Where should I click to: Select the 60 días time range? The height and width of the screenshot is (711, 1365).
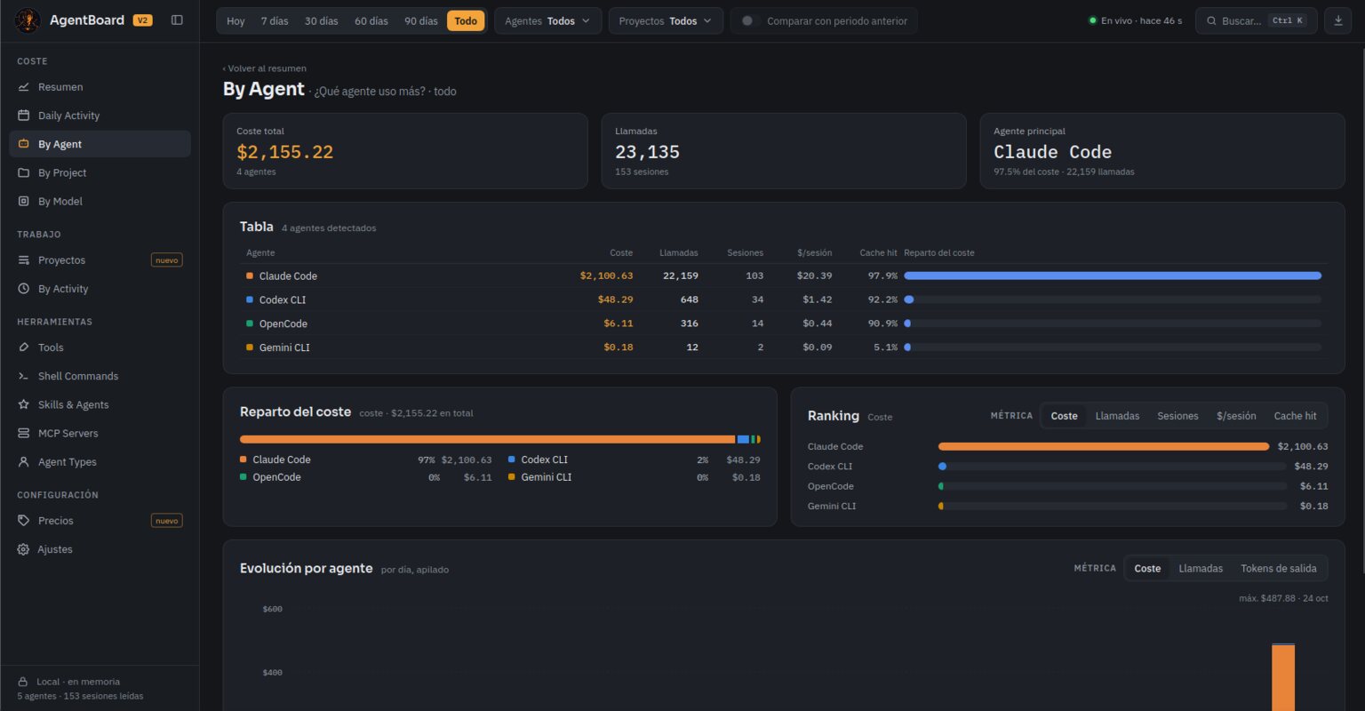pyautogui.click(x=371, y=20)
